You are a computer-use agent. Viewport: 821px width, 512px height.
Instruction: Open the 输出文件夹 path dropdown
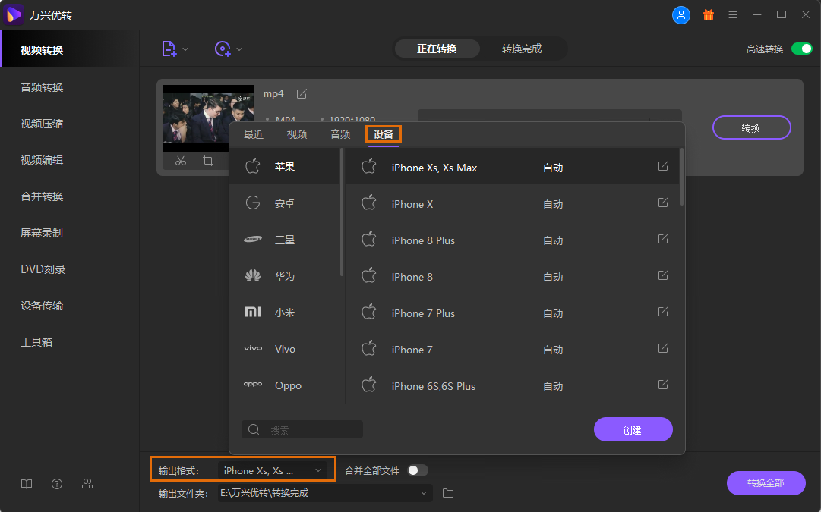point(324,493)
